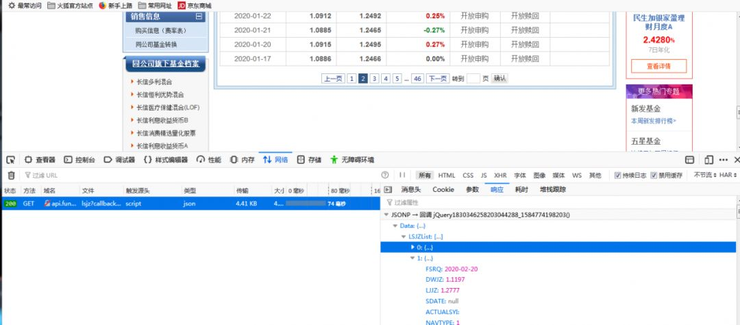Open the 长信多利混合 fund link
Image resolution: width=740 pixels, height=325 pixels.
click(154, 82)
